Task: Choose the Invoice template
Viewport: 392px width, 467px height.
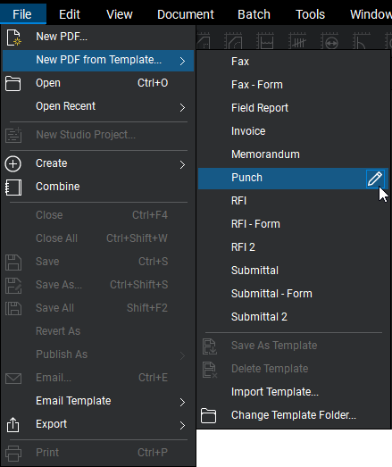Action: click(x=248, y=131)
